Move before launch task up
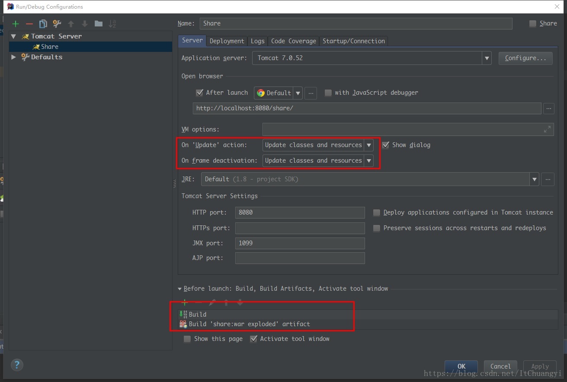 (x=226, y=302)
